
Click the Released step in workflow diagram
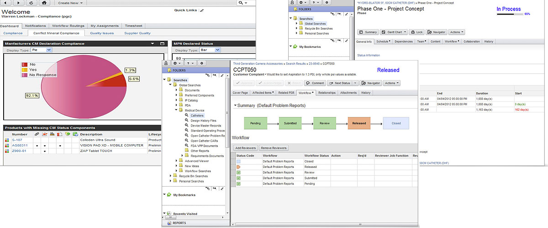tap(359, 123)
